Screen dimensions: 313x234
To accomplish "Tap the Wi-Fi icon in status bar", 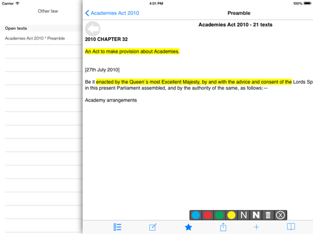I will pyautogui.click(x=18, y=3).
